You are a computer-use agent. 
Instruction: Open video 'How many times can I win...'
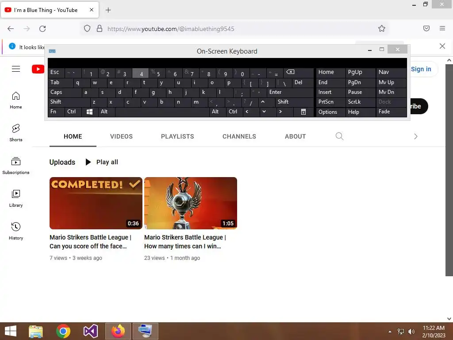point(185,242)
